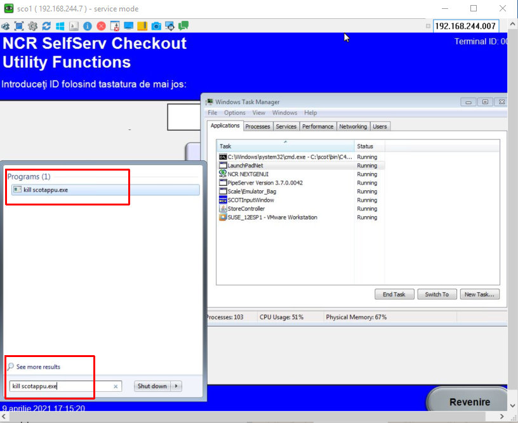This screenshot has width=518, height=423.
Task: Select PipeServer Version 3.7.0.0042 task
Action: (x=302, y=183)
